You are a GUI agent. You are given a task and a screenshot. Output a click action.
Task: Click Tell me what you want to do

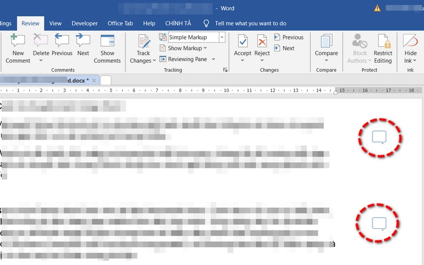point(250,24)
